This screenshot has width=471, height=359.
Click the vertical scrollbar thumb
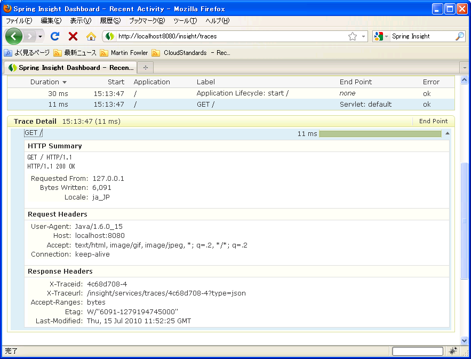point(465,221)
